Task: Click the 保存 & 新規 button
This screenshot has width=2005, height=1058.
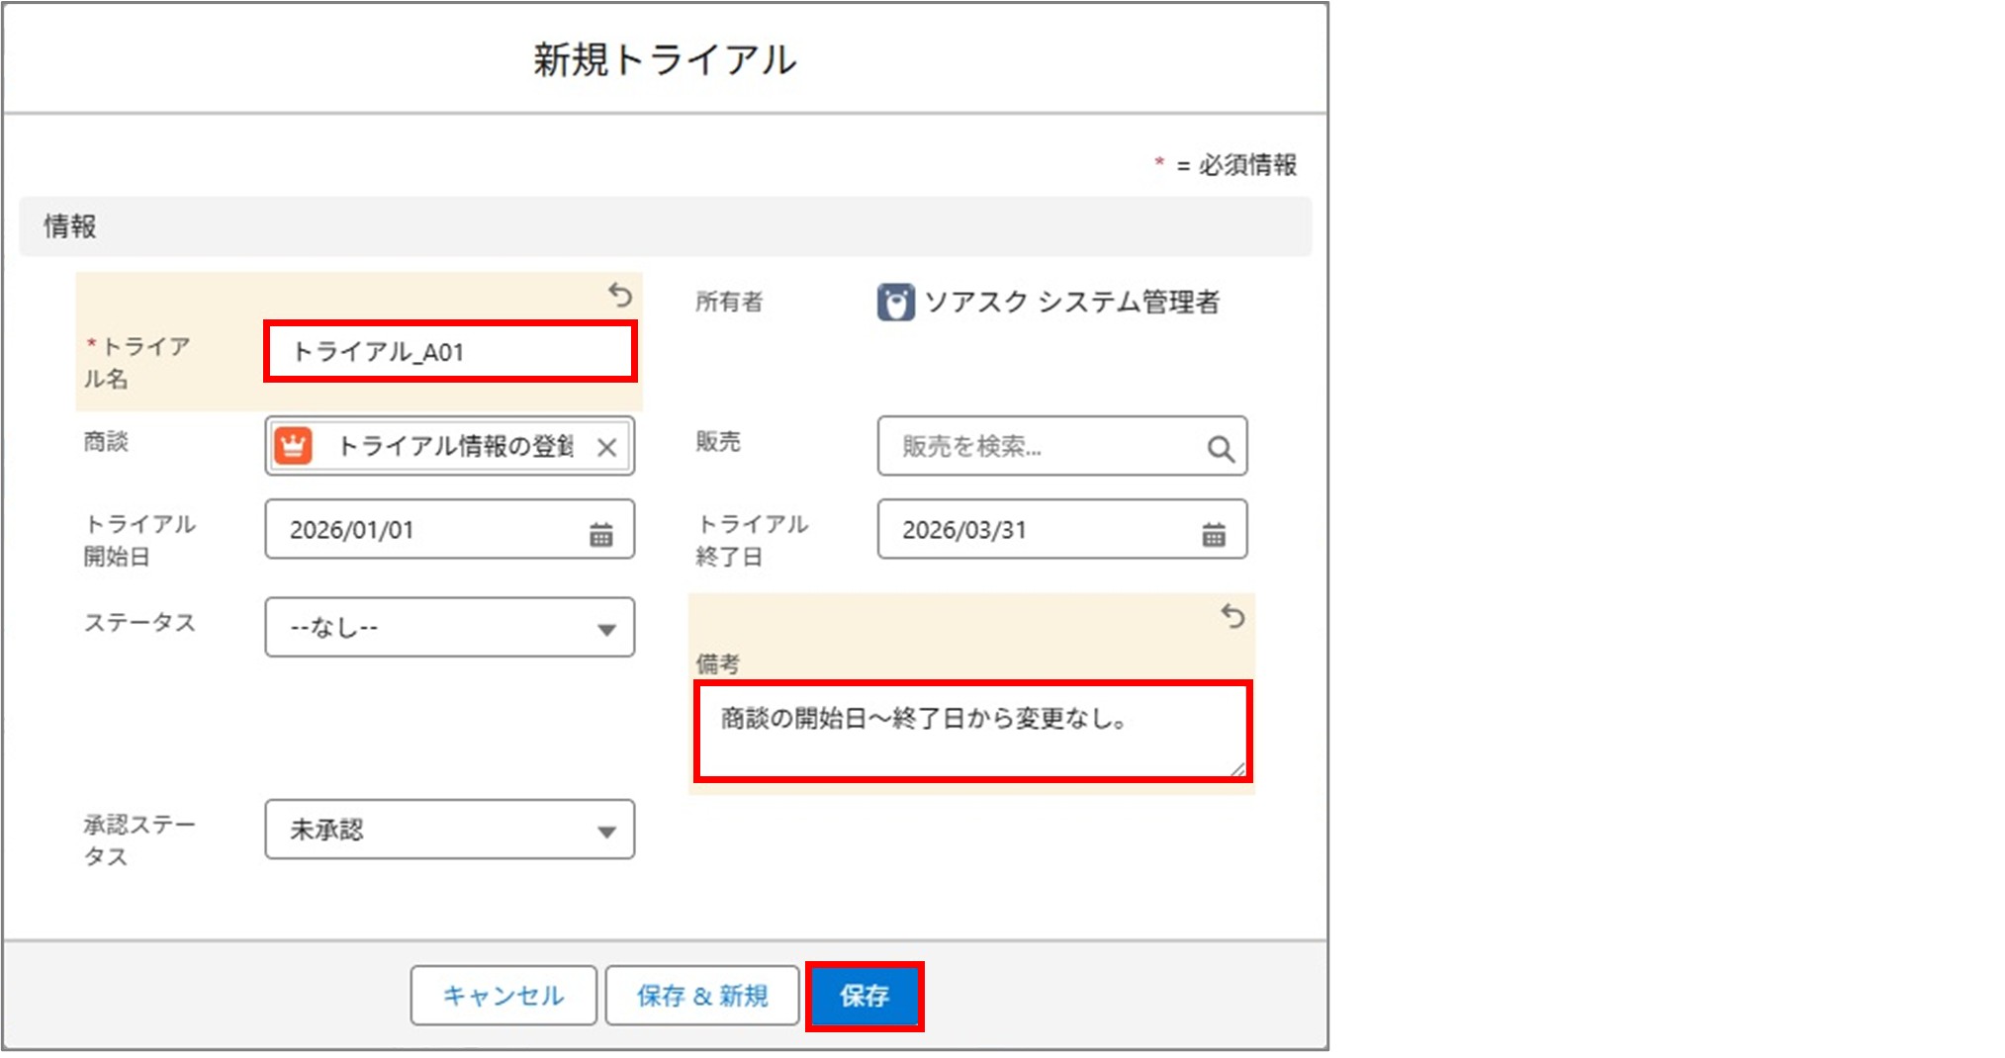Action: tap(703, 996)
